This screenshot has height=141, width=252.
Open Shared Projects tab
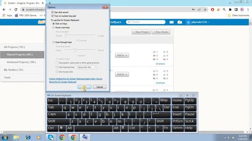[22, 55]
